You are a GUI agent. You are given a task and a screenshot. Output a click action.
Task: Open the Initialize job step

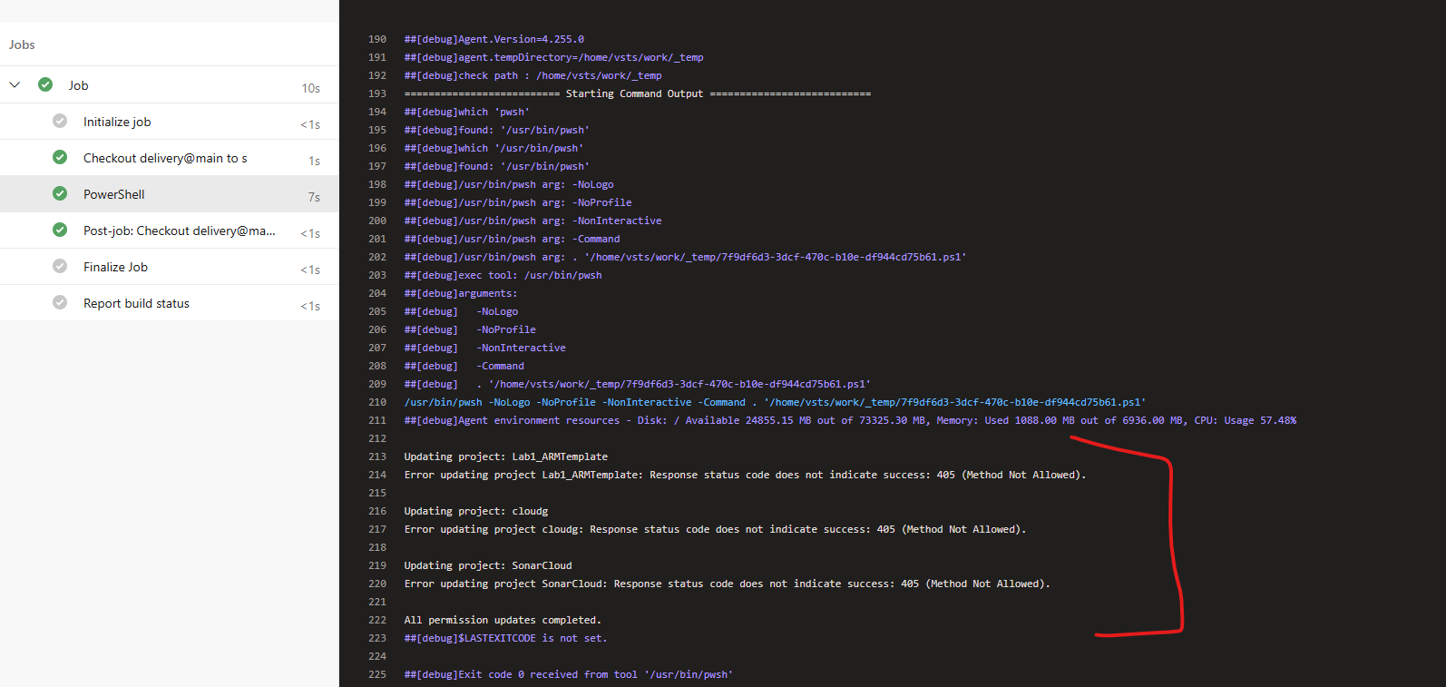(169, 122)
